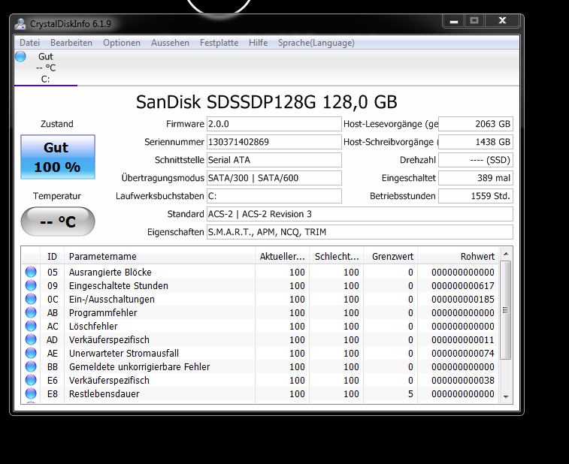The image size is (569, 464).
Task: Click the Standard field ACS-2 Revision 3
Action: click(x=359, y=214)
